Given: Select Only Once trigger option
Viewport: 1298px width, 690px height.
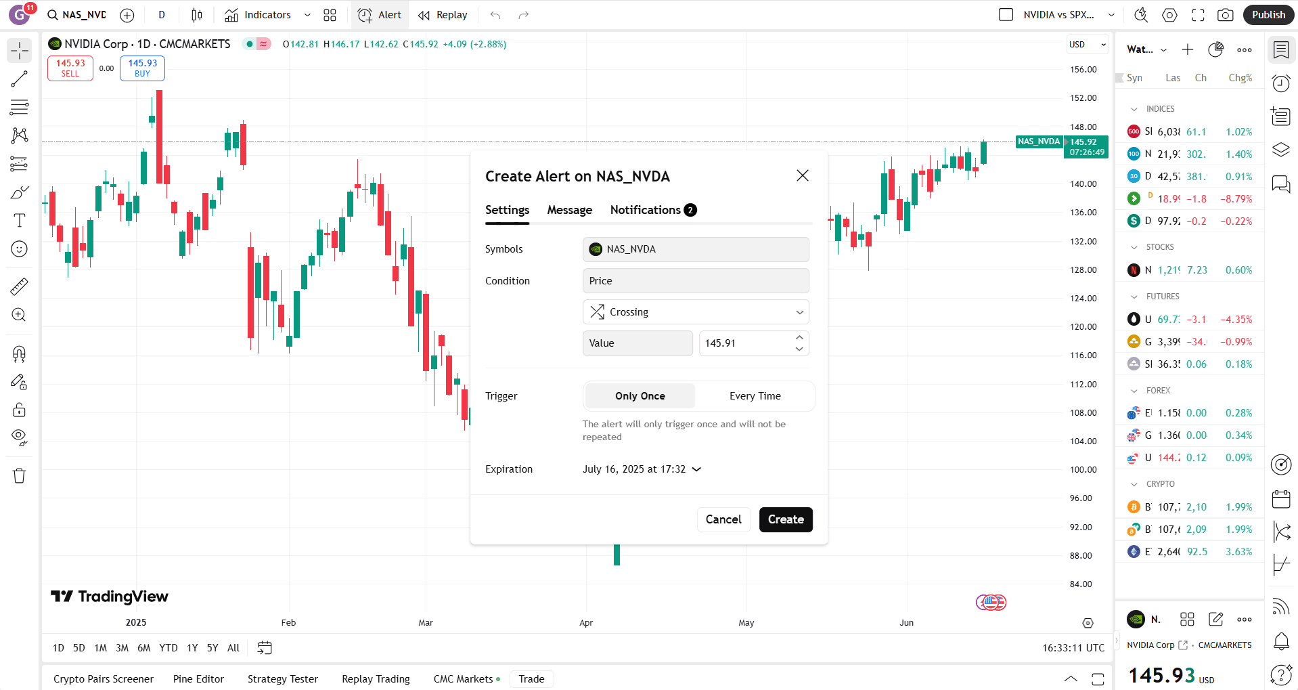Looking at the screenshot, I should click(640, 396).
